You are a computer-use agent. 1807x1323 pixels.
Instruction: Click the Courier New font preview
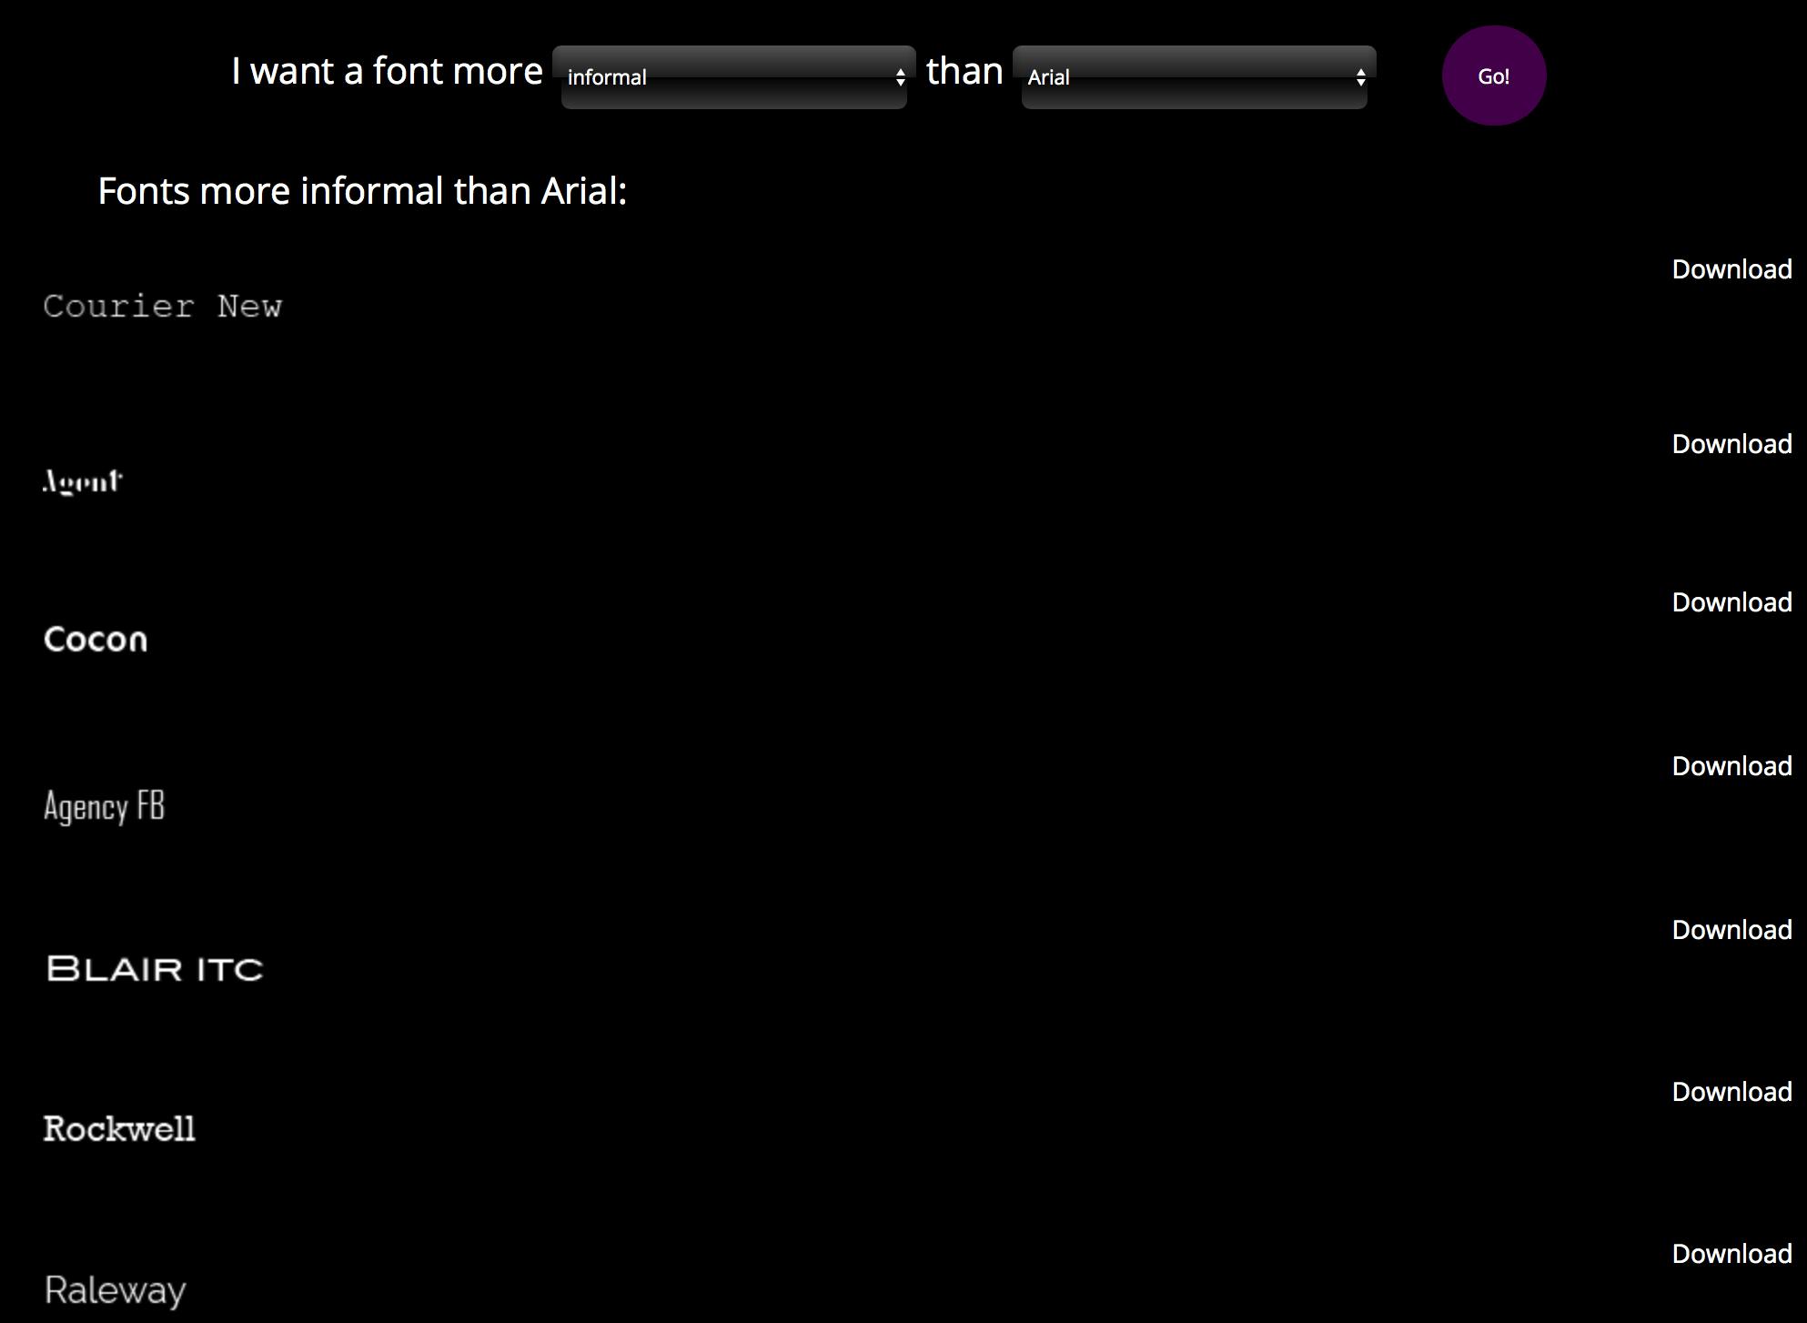click(163, 307)
